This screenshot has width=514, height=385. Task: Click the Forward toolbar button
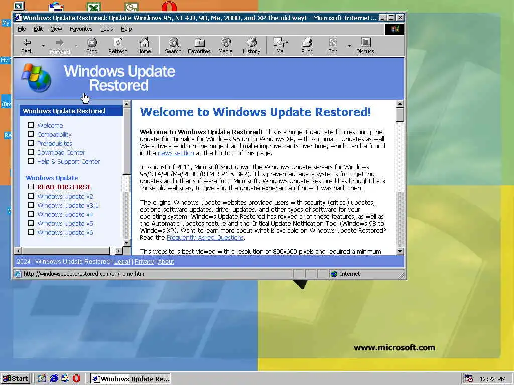(60, 46)
